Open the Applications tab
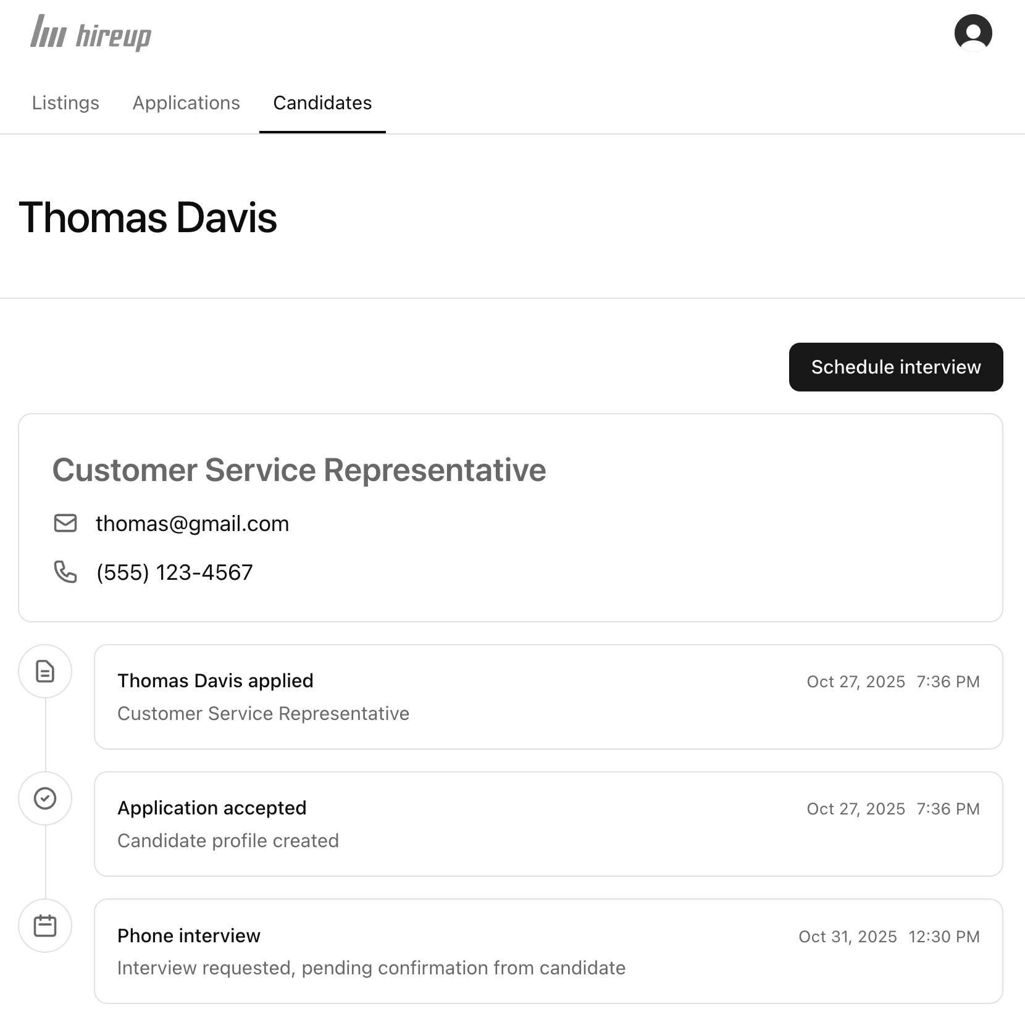The image size is (1025, 1025). coord(186,102)
